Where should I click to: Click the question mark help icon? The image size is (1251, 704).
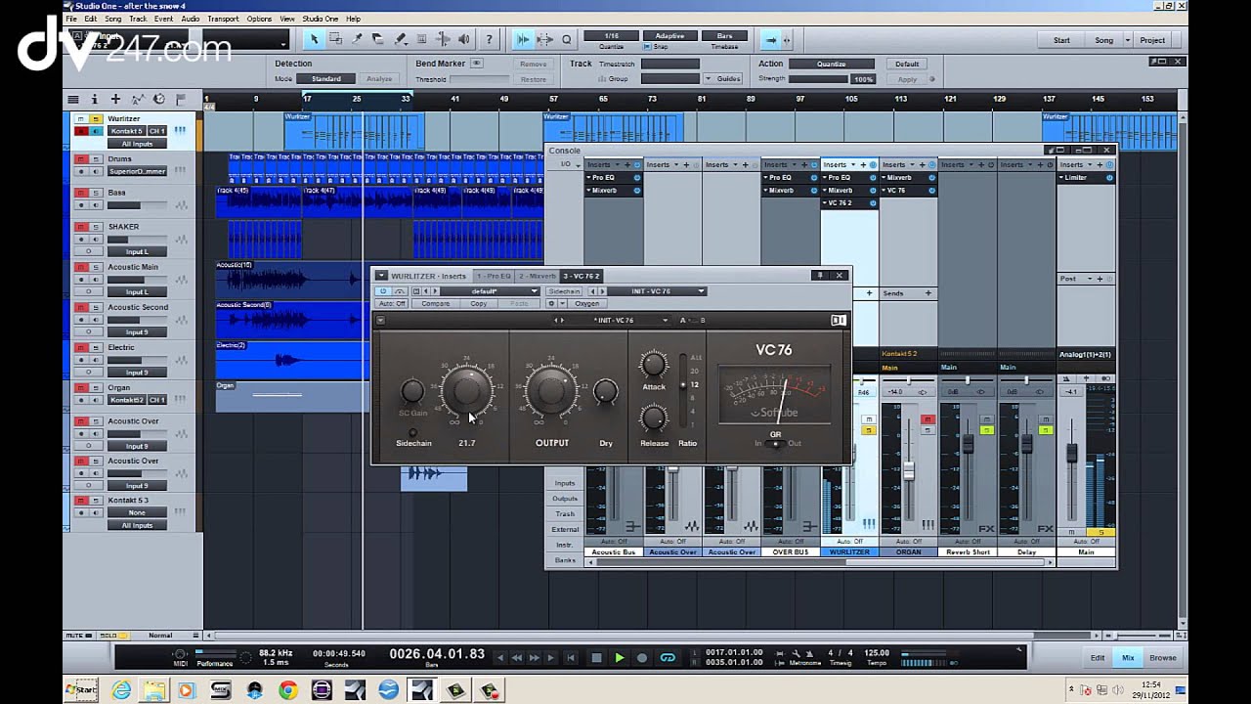(x=490, y=39)
